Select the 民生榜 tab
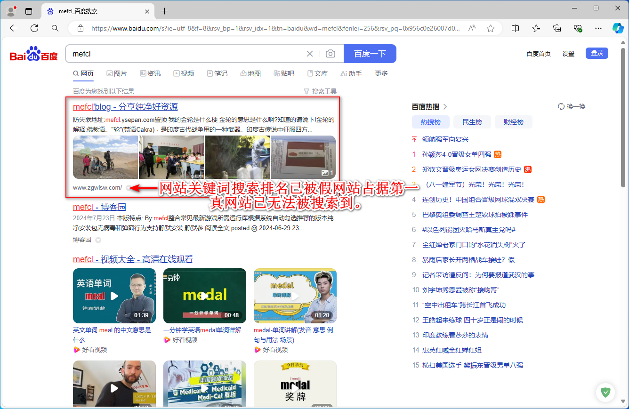The image size is (629, 409). click(x=472, y=122)
